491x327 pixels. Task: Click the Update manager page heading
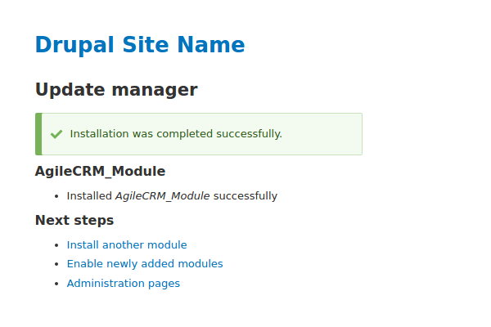(116, 90)
